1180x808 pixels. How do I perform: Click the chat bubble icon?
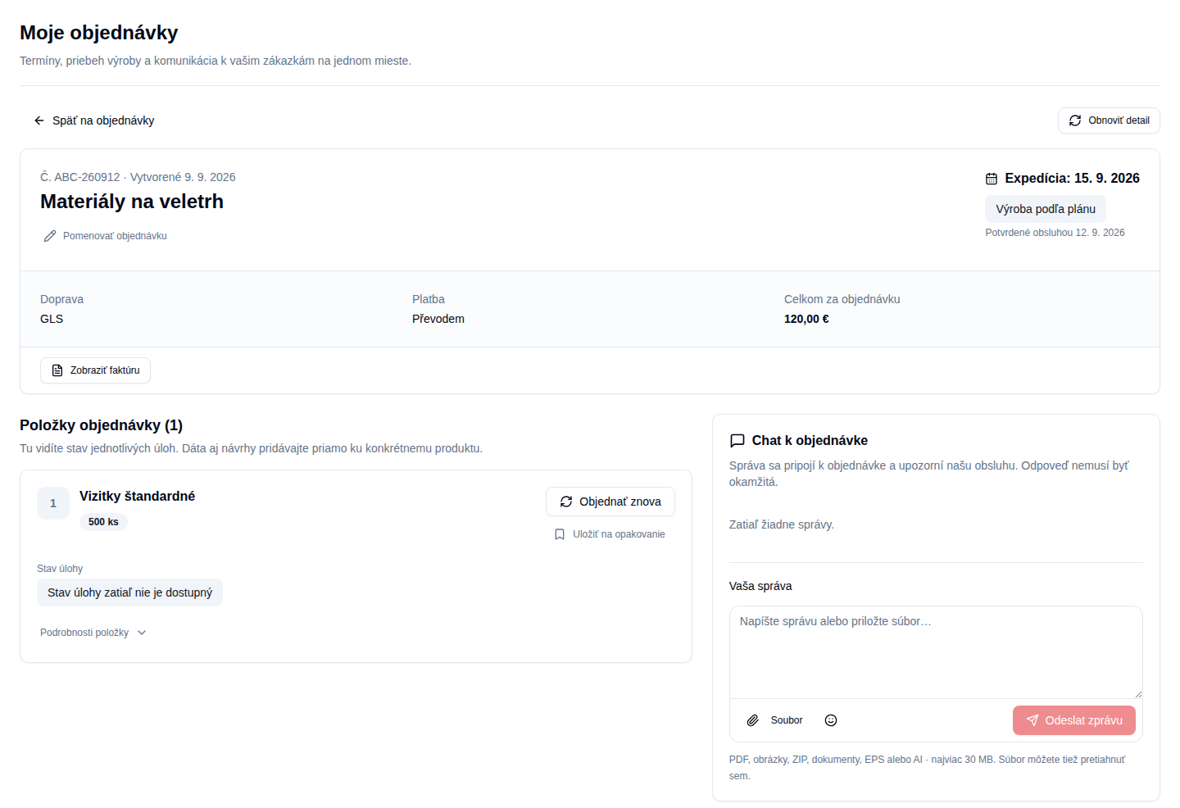pyautogui.click(x=737, y=441)
